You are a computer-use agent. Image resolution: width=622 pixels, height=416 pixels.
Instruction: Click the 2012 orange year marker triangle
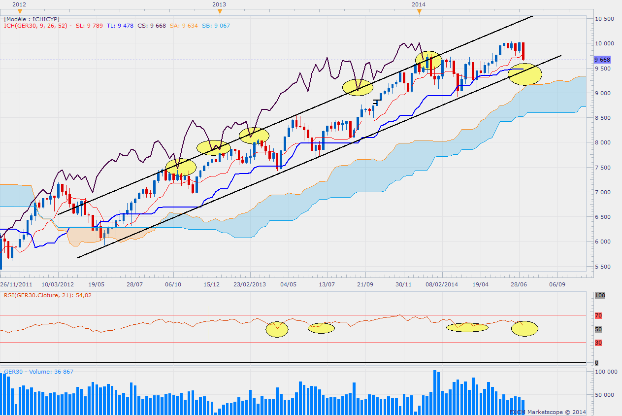click(19, 11)
